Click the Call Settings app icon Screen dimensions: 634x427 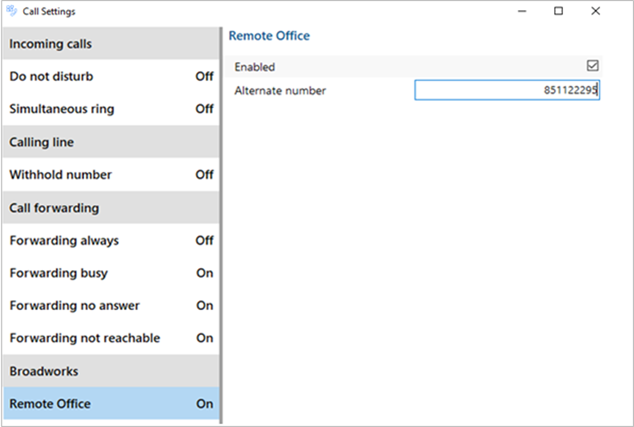(x=11, y=11)
